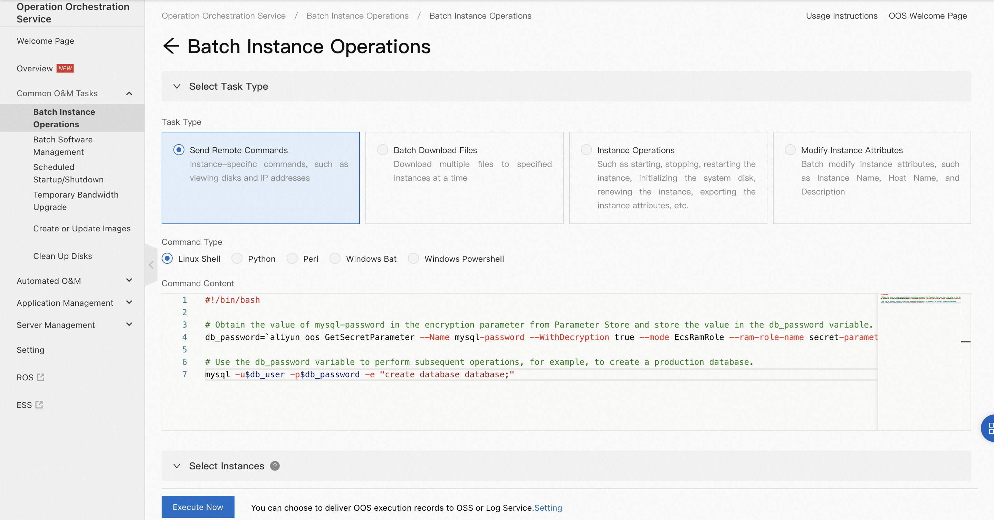Open the blue floating grid widget

pos(988,428)
